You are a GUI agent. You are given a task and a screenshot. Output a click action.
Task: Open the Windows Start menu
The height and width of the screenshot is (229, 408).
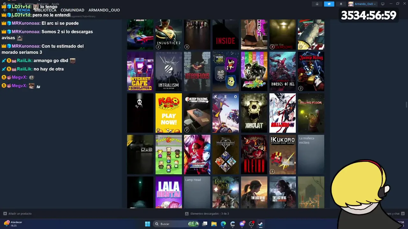148,224
